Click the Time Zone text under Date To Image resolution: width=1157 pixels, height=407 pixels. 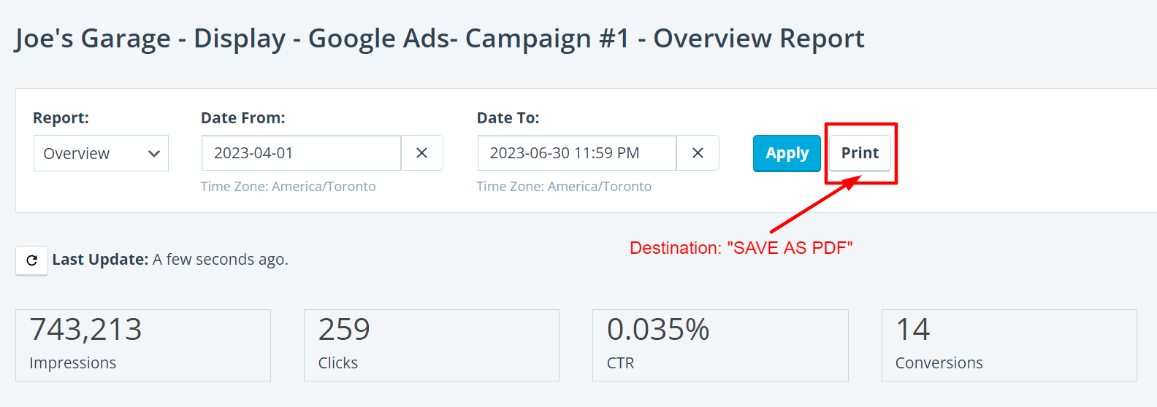point(564,187)
